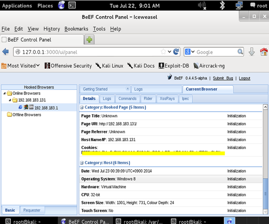This screenshot has height=224, width=269.
Task: Switch to root@kali /var terminal in taskbar
Action: click(x=139, y=221)
